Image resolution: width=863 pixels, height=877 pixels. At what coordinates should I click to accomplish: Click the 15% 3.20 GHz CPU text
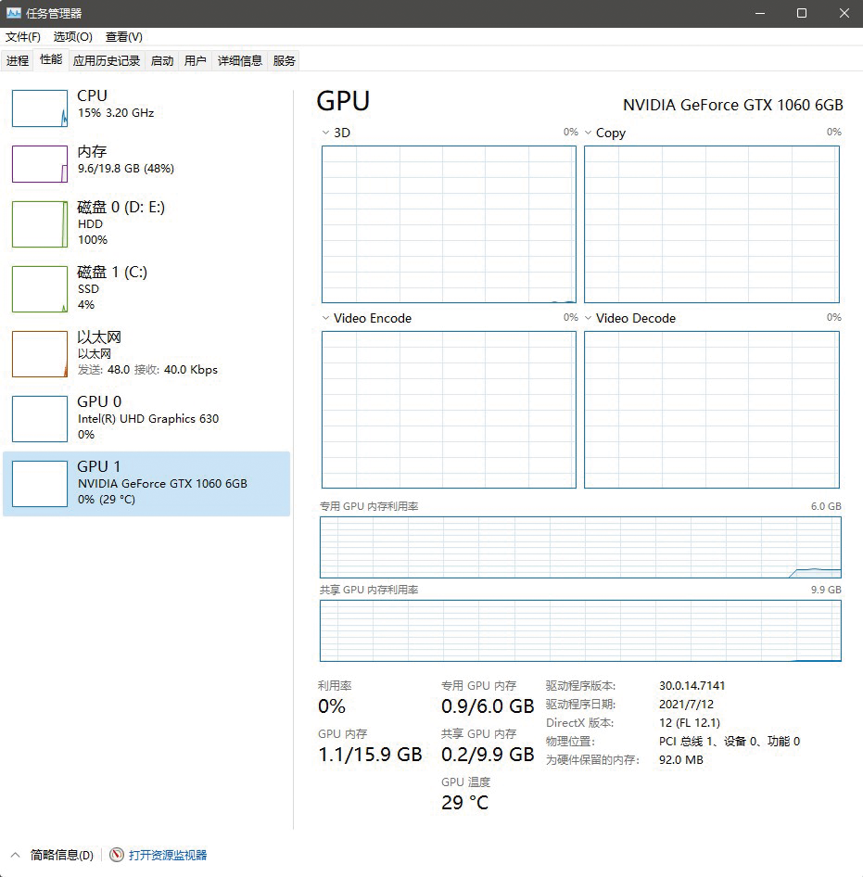click(116, 112)
